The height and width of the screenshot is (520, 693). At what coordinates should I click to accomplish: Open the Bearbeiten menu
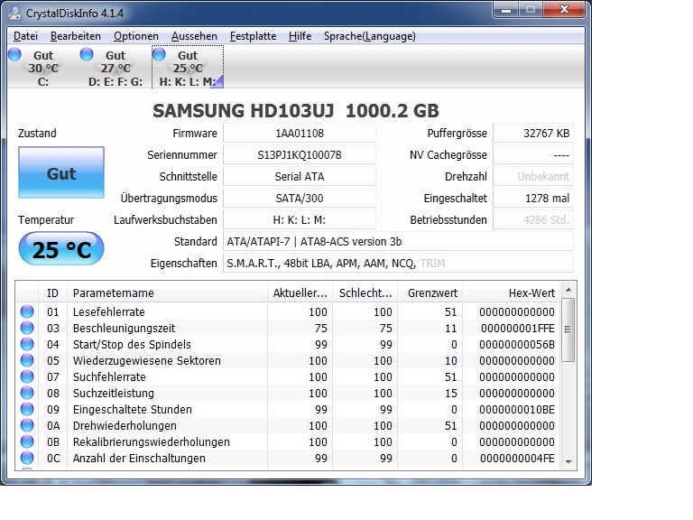[76, 36]
